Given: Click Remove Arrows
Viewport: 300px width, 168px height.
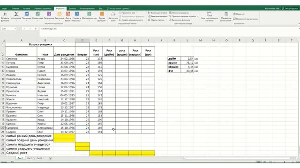Looking at the screenshot, I should (x=156, y=20).
